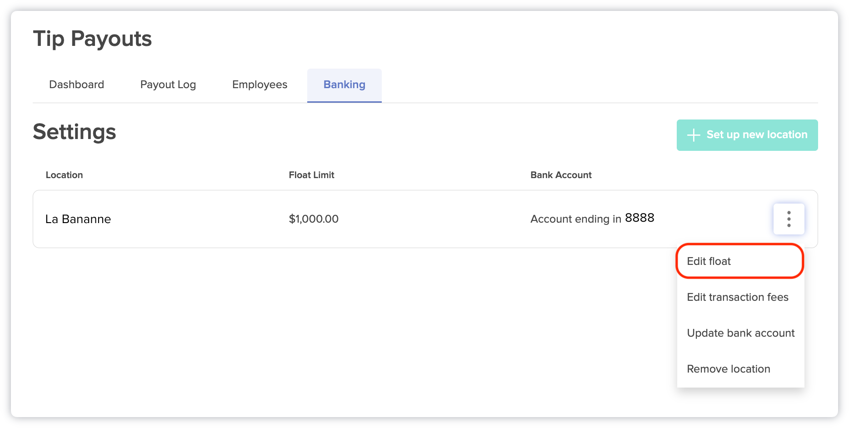Click the La Bananne location row
This screenshot has width=849, height=428.
[x=78, y=219]
